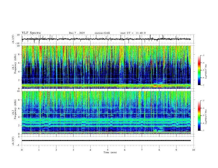Click the "Time (min)" axis title
The height and width of the screenshot is (168, 218).
pyautogui.click(x=110, y=152)
